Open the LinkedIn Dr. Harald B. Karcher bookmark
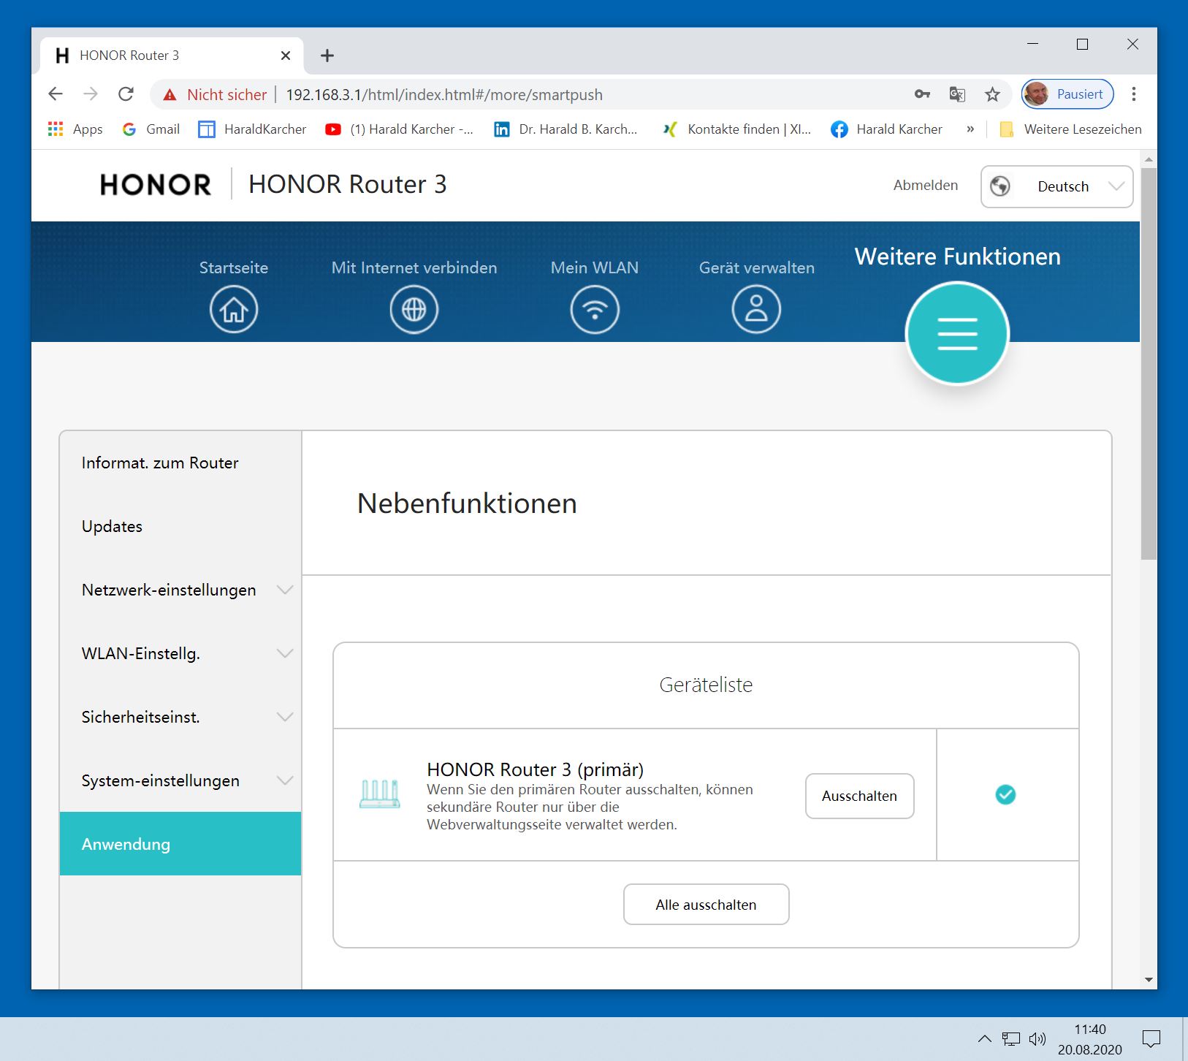The image size is (1188, 1061). (x=566, y=129)
